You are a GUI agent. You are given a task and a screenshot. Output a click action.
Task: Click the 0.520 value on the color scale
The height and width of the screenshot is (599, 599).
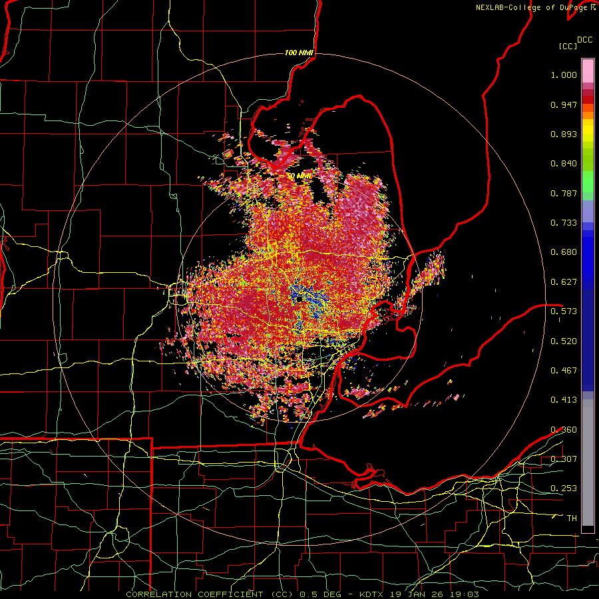click(x=564, y=341)
